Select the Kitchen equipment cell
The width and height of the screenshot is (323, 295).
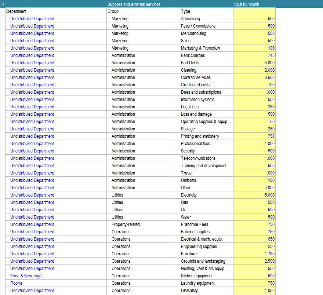[x=204, y=276]
